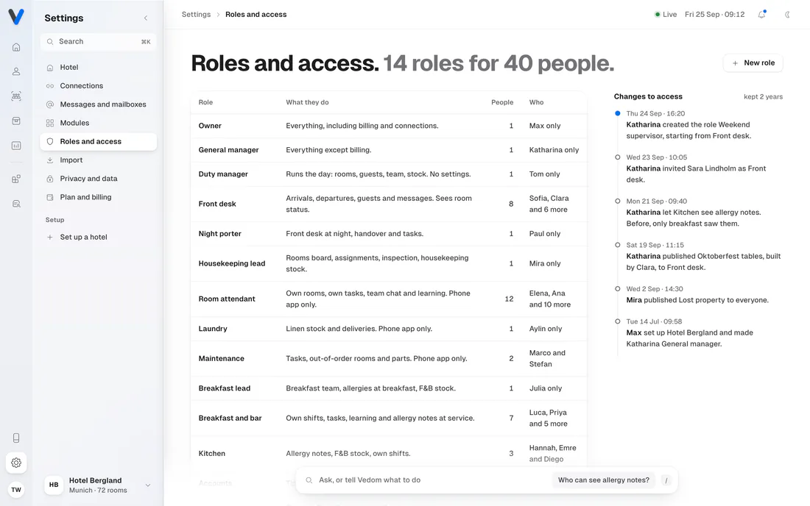Open the phone app icon in rail
This screenshot has width=810, height=506.
[16, 438]
